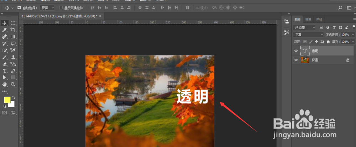The height and width of the screenshot is (147, 356).
Task: Click the 填充 100% value field
Action: tap(346, 42)
